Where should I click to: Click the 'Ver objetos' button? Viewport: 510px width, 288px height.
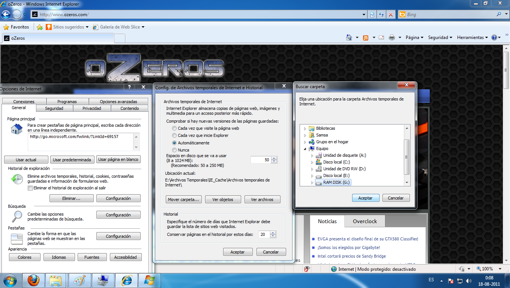[223, 199]
